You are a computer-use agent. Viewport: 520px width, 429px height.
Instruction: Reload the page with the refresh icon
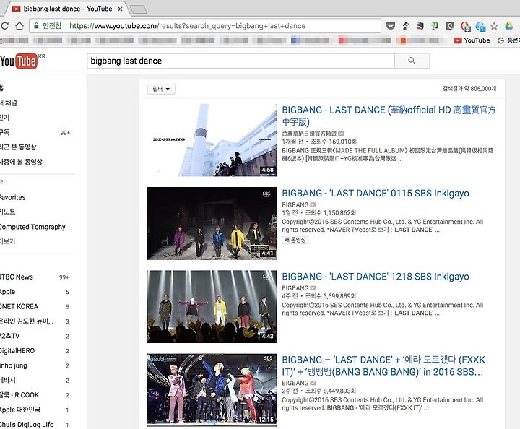[x=4, y=26]
